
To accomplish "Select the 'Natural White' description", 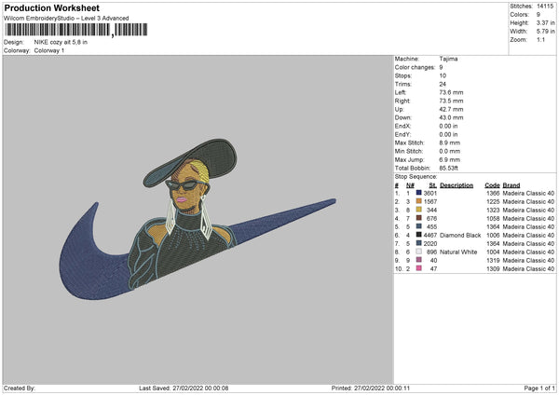I will pyautogui.click(x=458, y=252).
